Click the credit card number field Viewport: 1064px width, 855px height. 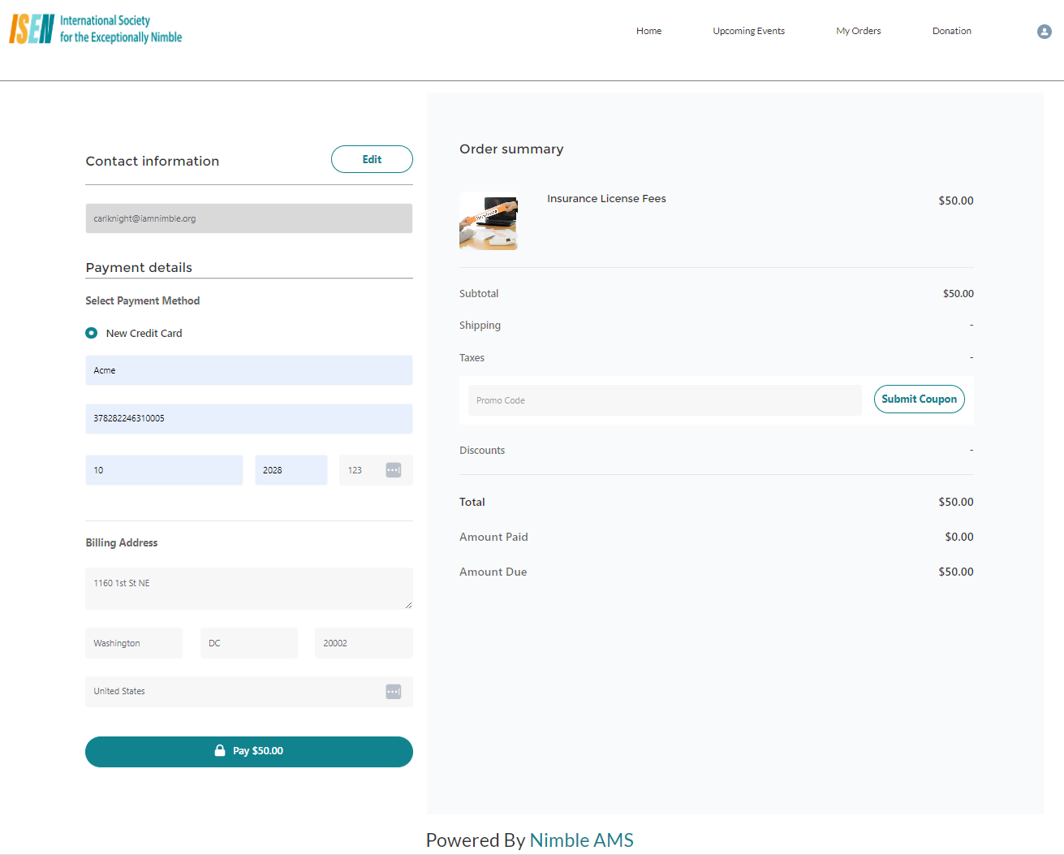(248, 419)
